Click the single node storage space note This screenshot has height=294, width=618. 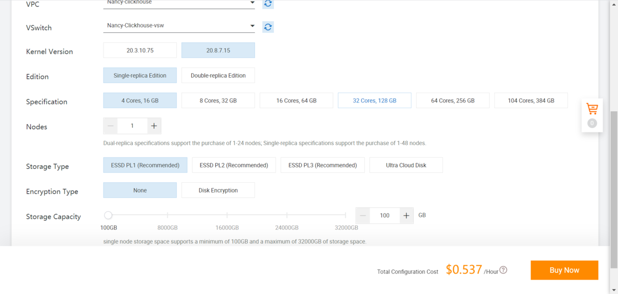coord(235,241)
